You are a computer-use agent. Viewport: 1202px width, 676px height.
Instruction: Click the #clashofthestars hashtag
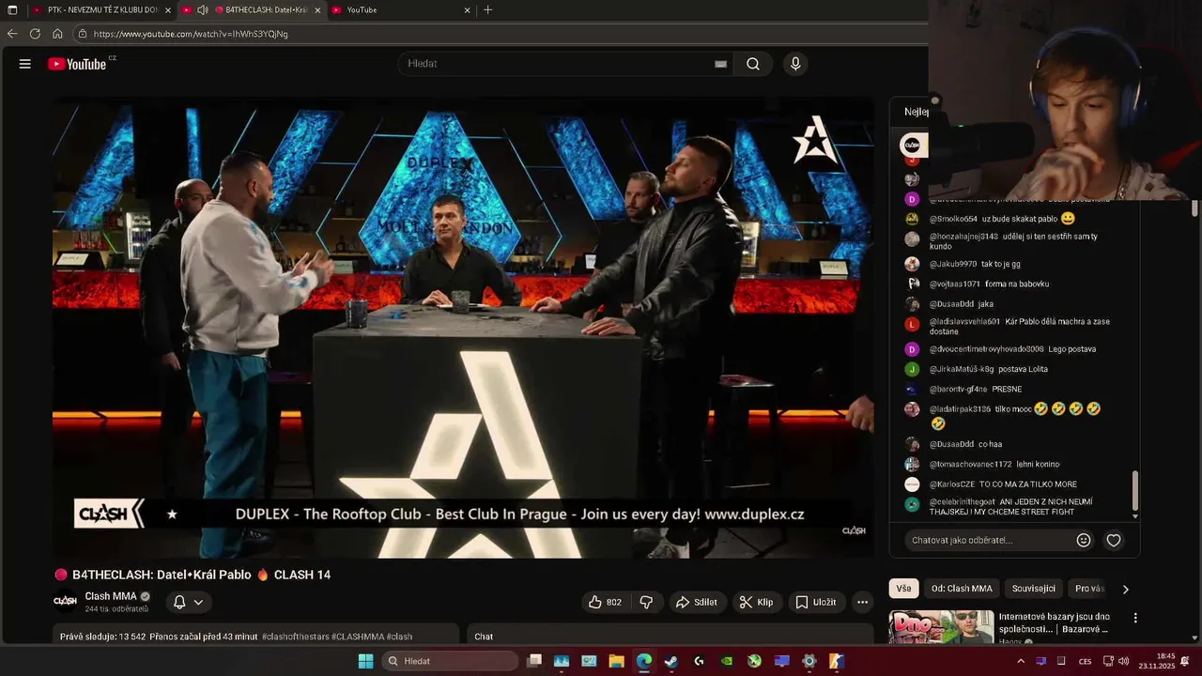295,637
